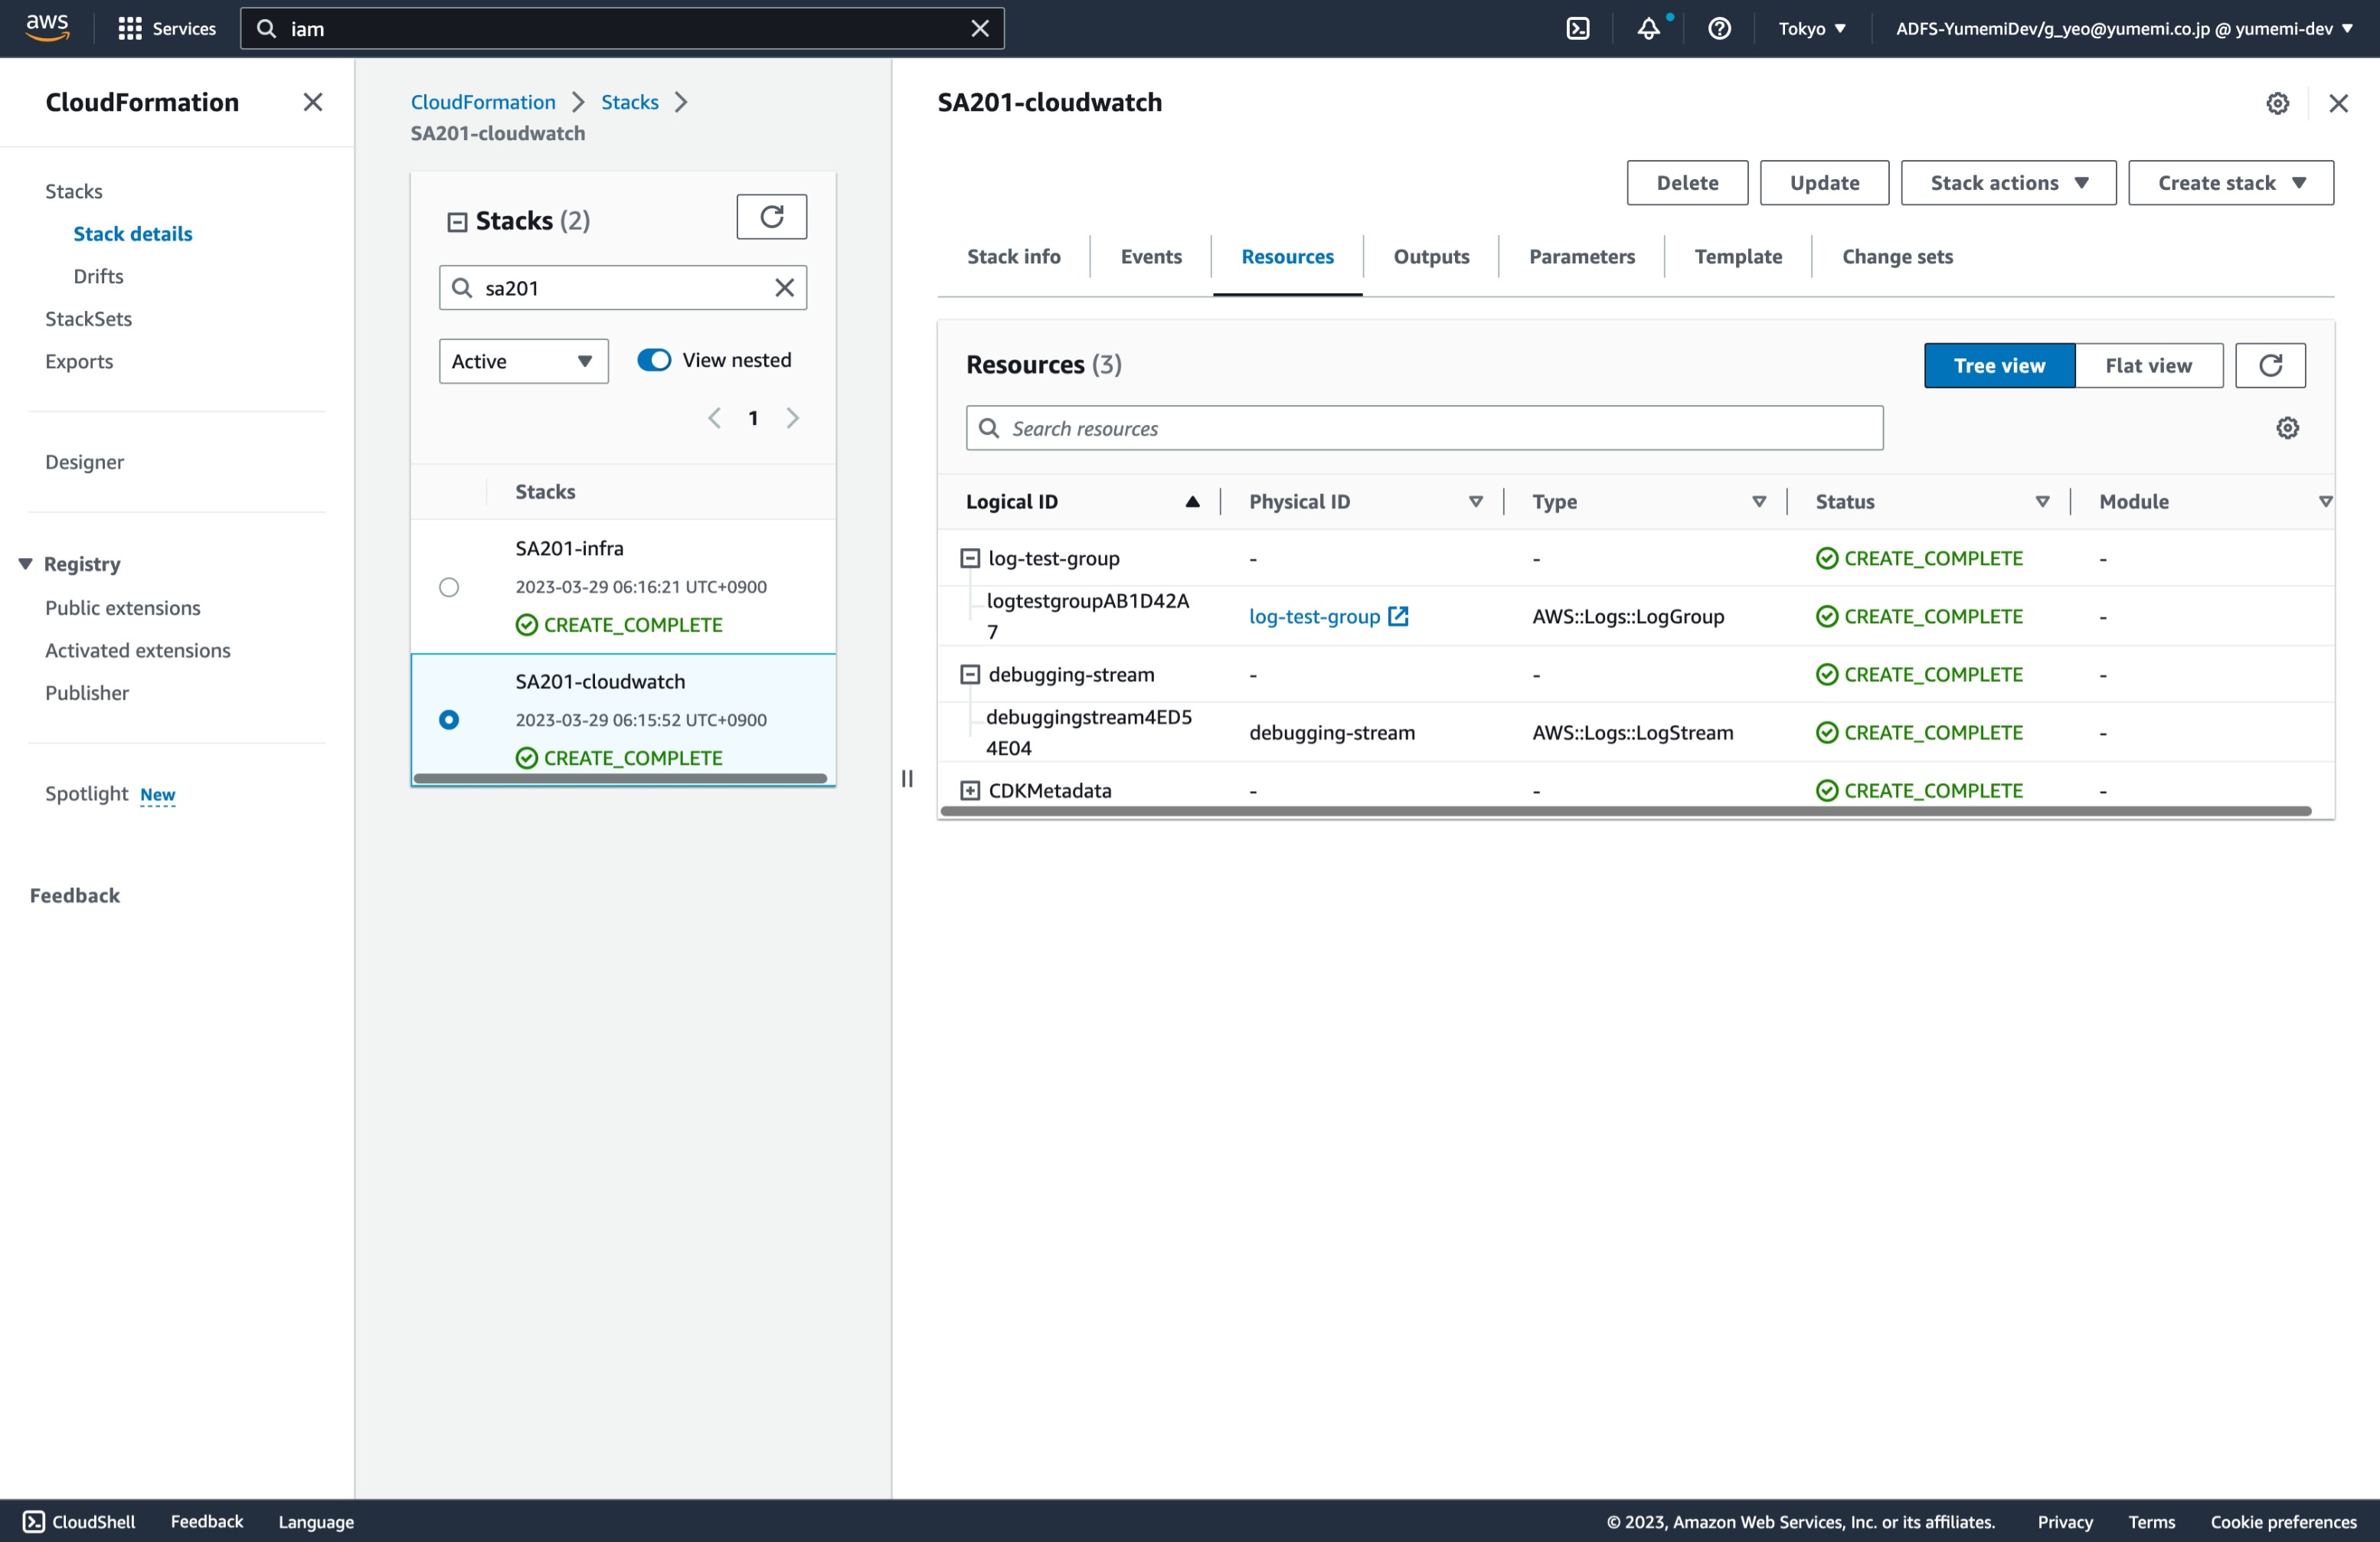The width and height of the screenshot is (2380, 1542).
Task: Clear the sa201 stack filter text
Action: (784, 288)
